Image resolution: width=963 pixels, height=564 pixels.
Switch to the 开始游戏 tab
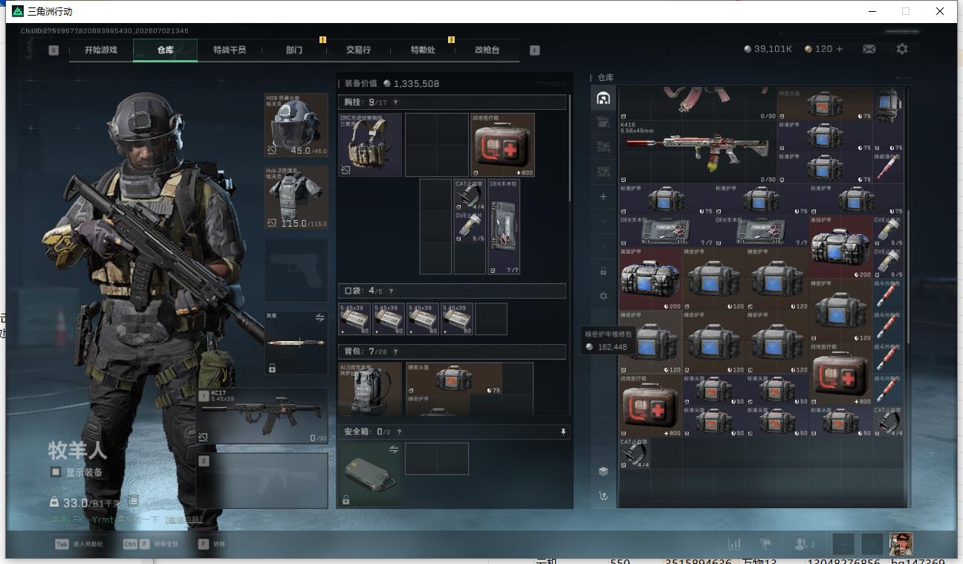point(101,50)
